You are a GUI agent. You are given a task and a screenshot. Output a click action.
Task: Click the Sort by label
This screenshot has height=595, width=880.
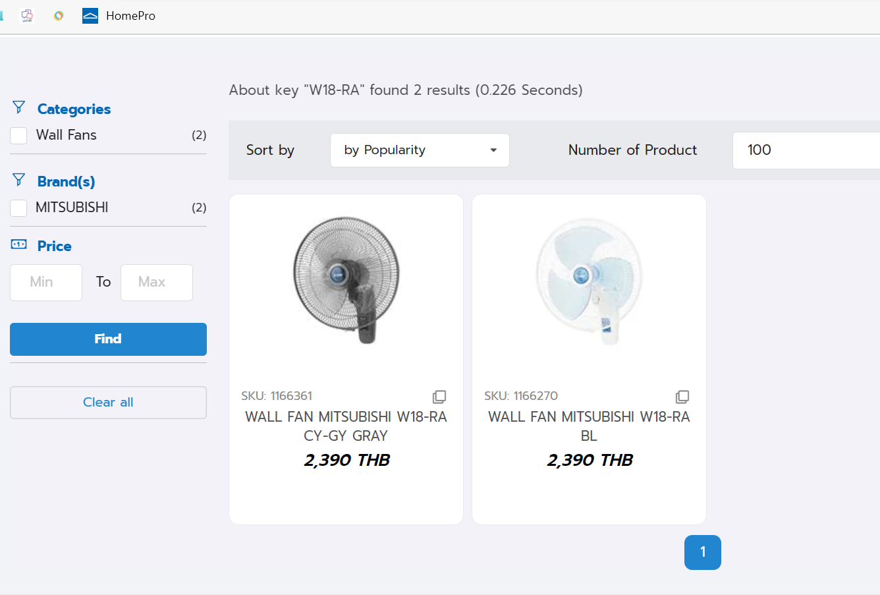270,150
